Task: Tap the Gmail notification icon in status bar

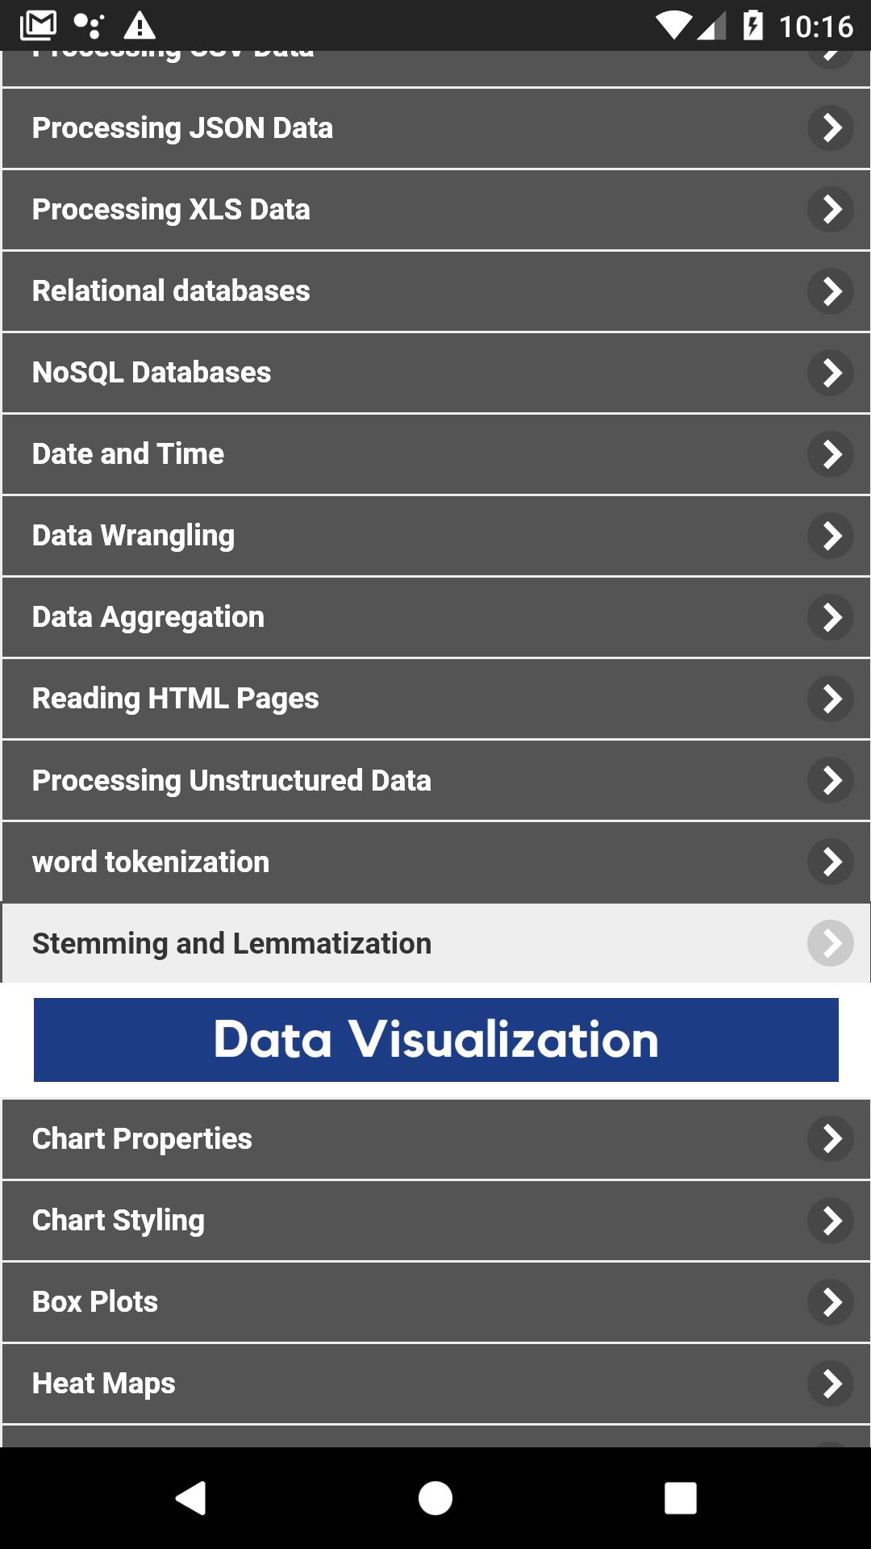Action: 38,26
